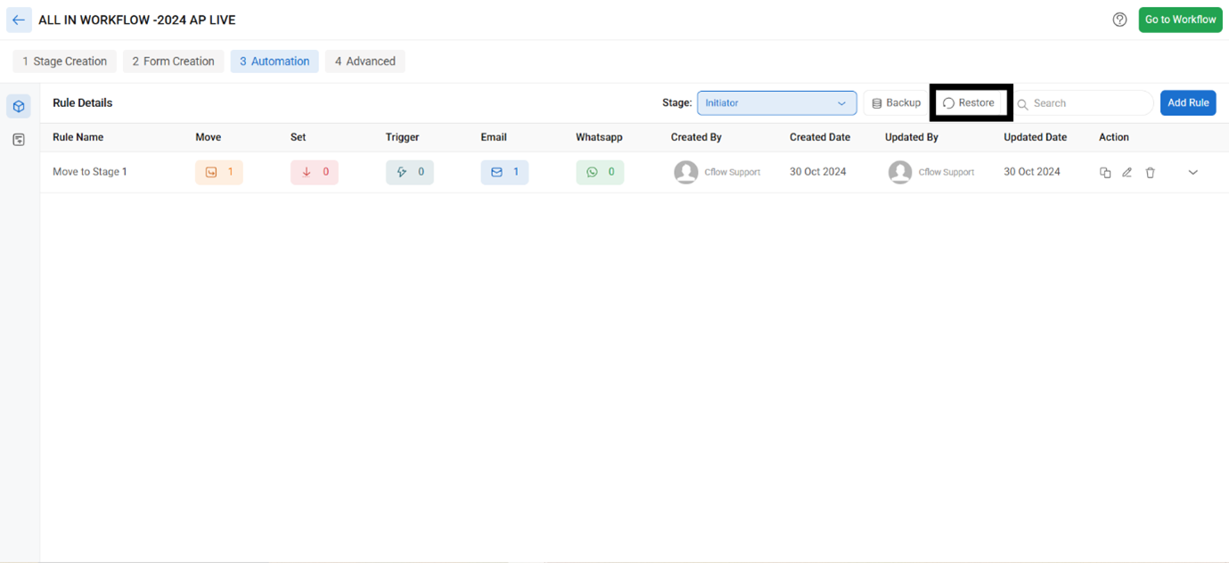Open the Stage dropdown showing Initiator
This screenshot has height=563, width=1229.
[776, 103]
